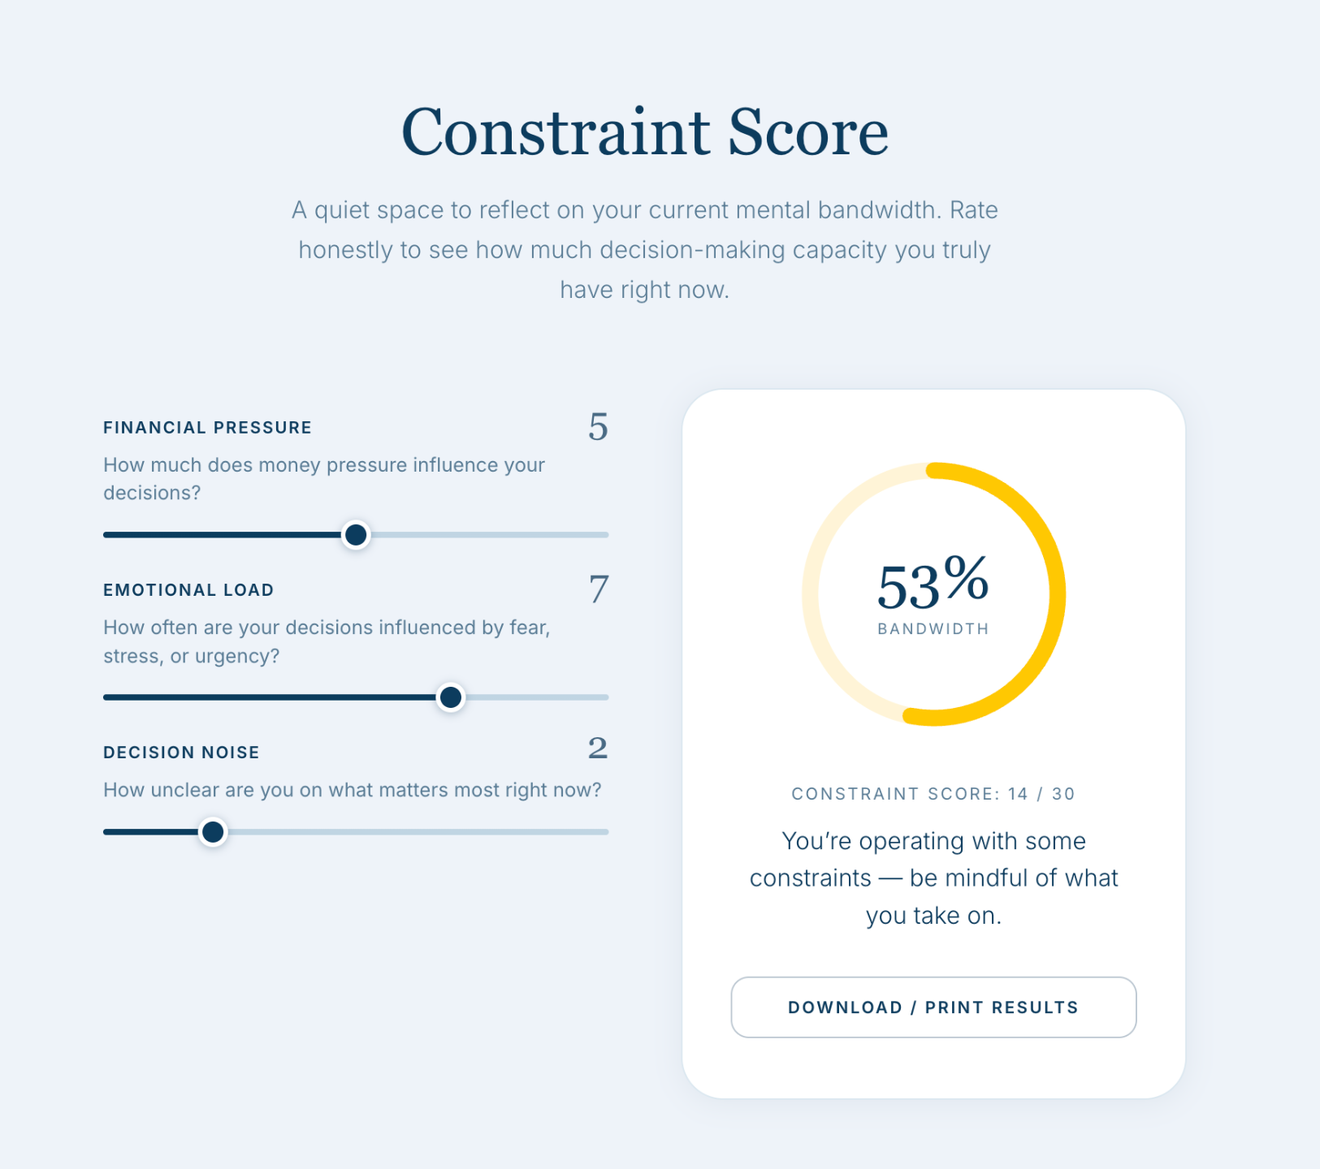Click the Constraint Score 14 / 30 text

point(933,794)
